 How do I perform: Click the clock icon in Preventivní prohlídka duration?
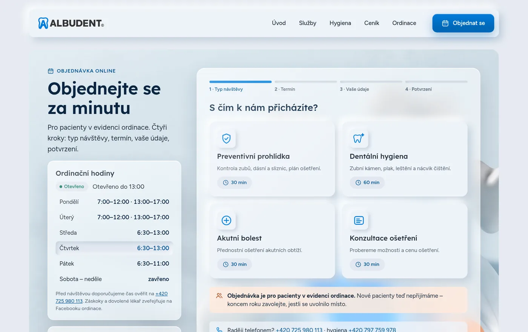pos(226,182)
